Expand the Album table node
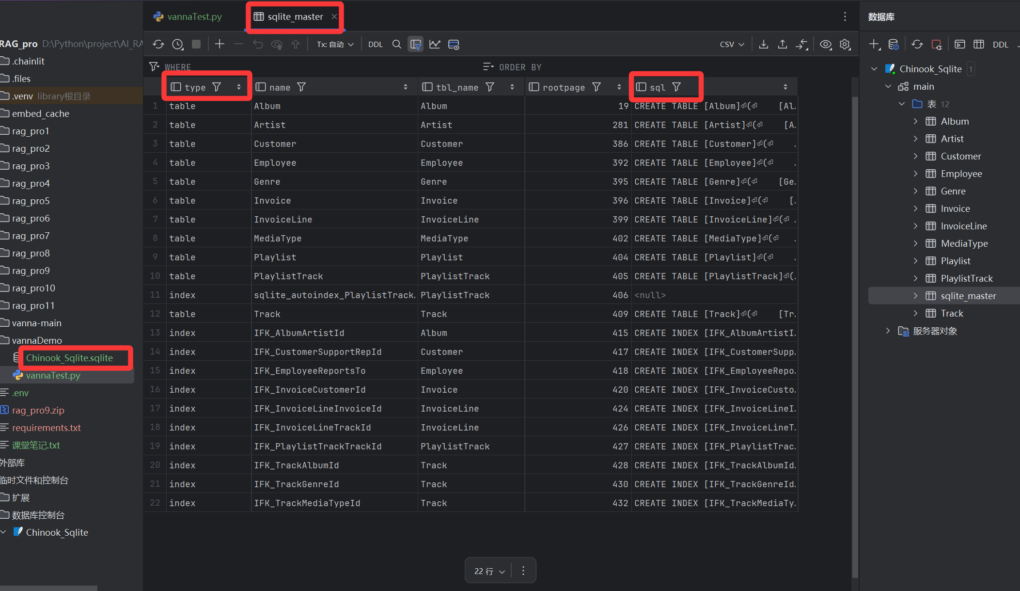The image size is (1020, 591). coord(915,121)
